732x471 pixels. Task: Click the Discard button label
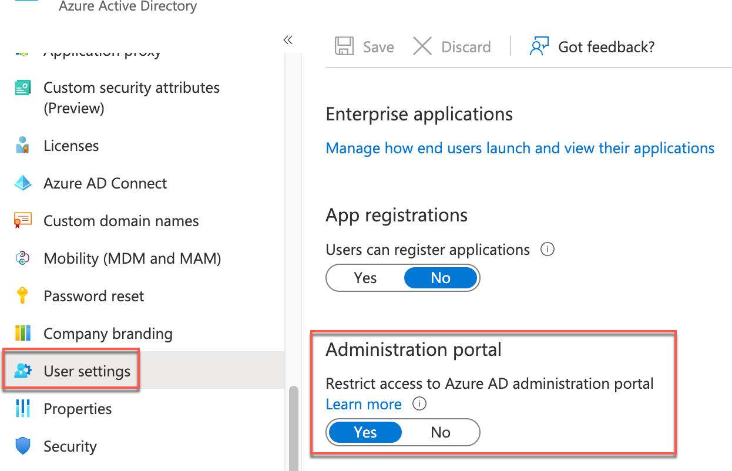pyautogui.click(x=466, y=47)
